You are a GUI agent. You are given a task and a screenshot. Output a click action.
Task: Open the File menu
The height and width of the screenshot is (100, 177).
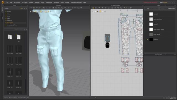point(7,2)
